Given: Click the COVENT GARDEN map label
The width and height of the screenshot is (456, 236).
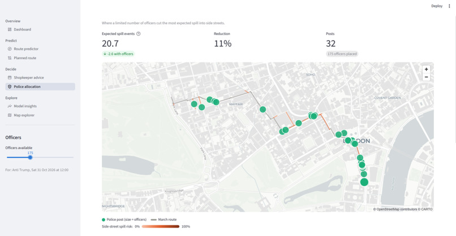Looking at the screenshot, I should coord(388,98).
